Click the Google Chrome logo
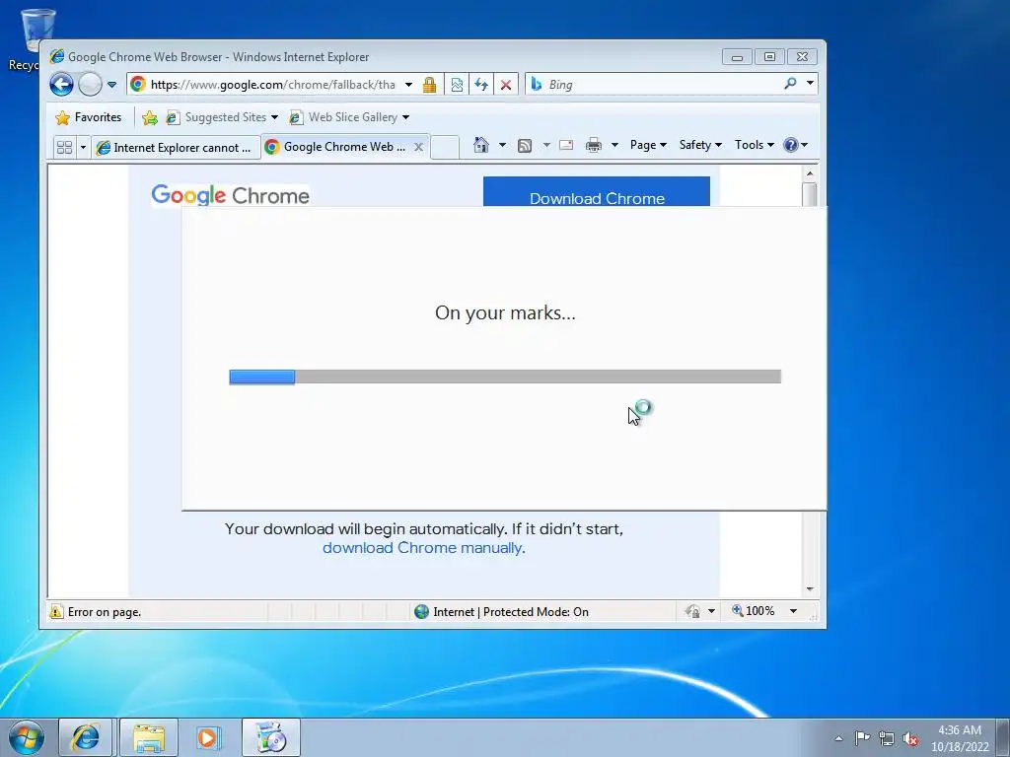Screen dimensions: 1010x757 pyautogui.click(x=230, y=195)
